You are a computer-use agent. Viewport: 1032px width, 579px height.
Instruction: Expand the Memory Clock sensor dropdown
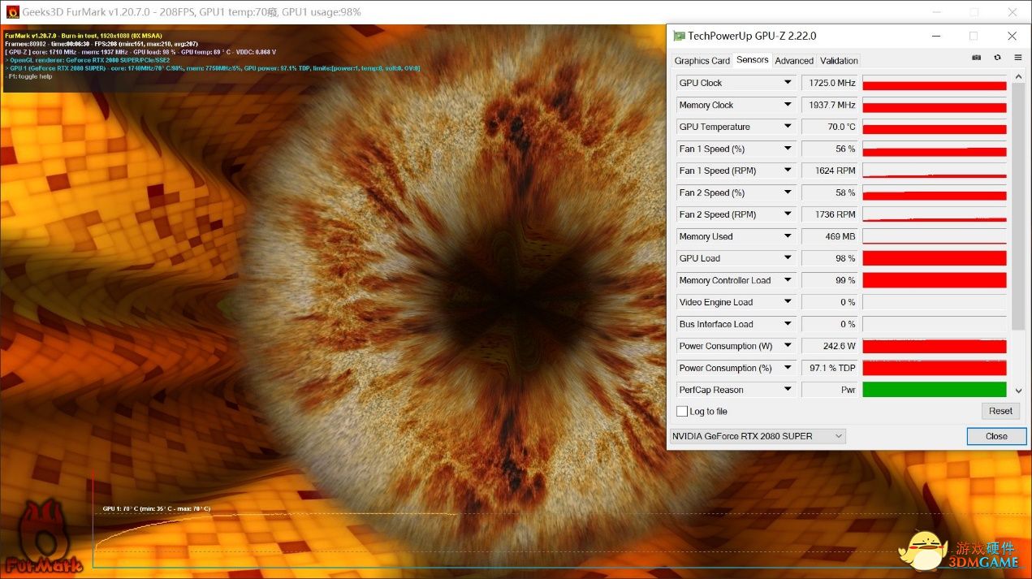[788, 105]
